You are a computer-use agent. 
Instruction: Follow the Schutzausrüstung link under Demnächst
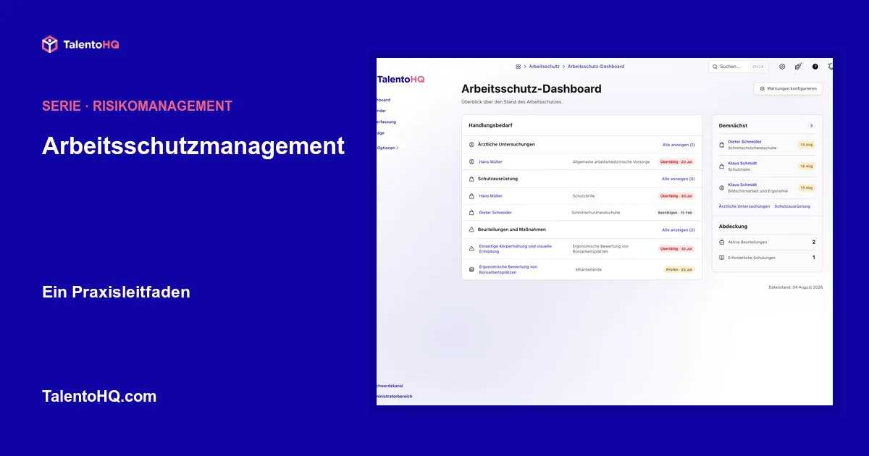[792, 206]
